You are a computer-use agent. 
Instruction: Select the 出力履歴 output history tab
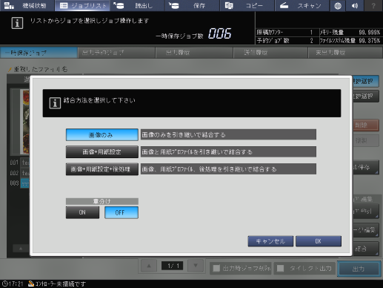(x=194, y=53)
